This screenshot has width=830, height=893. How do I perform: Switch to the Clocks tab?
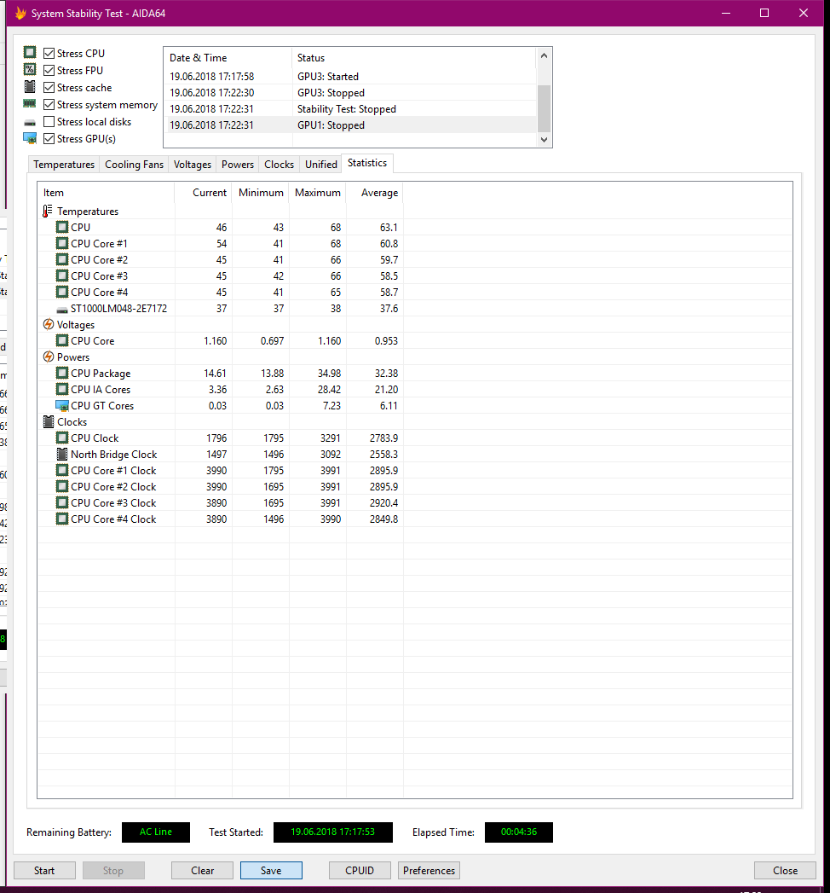[279, 164]
